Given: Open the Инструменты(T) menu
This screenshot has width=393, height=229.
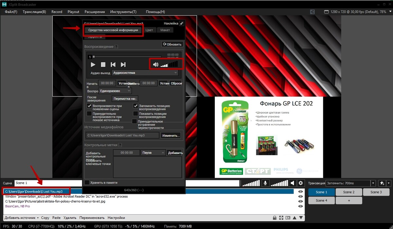Looking at the screenshot, I should coord(123,12).
